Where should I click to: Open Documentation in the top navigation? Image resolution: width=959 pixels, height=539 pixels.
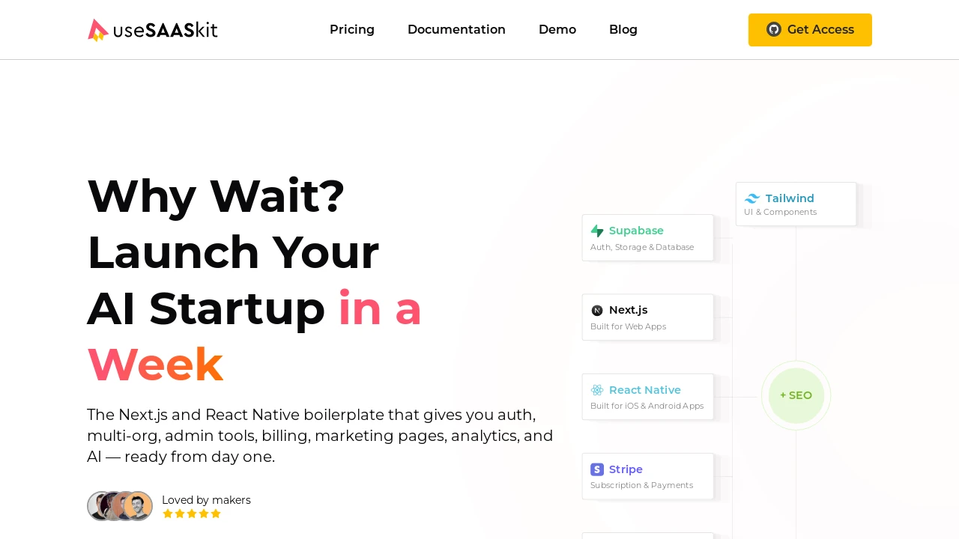tap(456, 29)
